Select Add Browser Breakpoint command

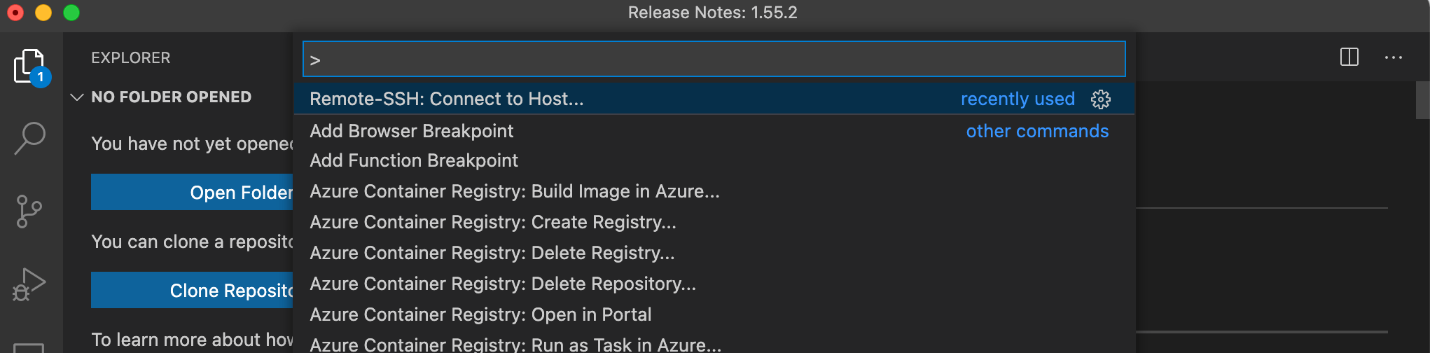tap(412, 131)
